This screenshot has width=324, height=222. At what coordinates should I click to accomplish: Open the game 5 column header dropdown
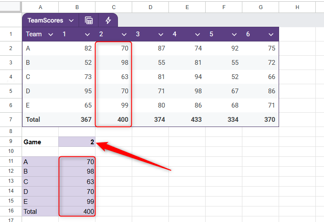pyautogui.click(x=234, y=34)
